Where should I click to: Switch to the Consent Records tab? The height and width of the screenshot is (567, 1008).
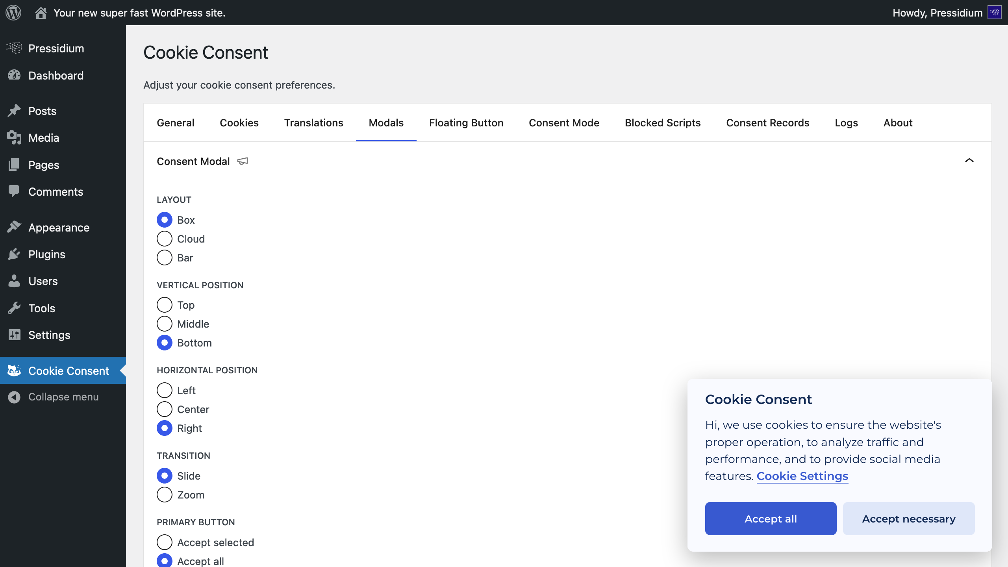(767, 122)
